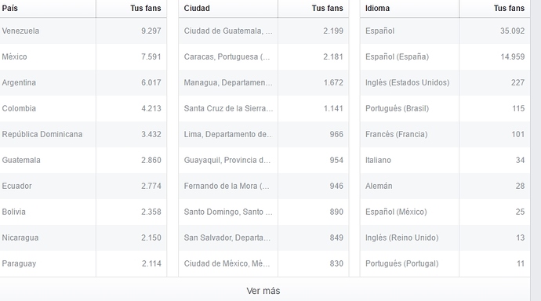Click the Ciudad de México city row
The image size is (541, 301).
(263, 263)
